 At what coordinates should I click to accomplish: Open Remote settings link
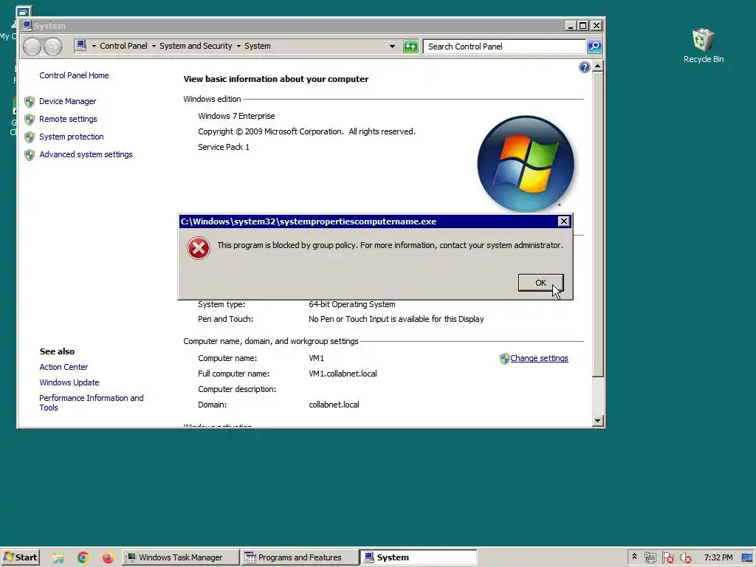(68, 119)
